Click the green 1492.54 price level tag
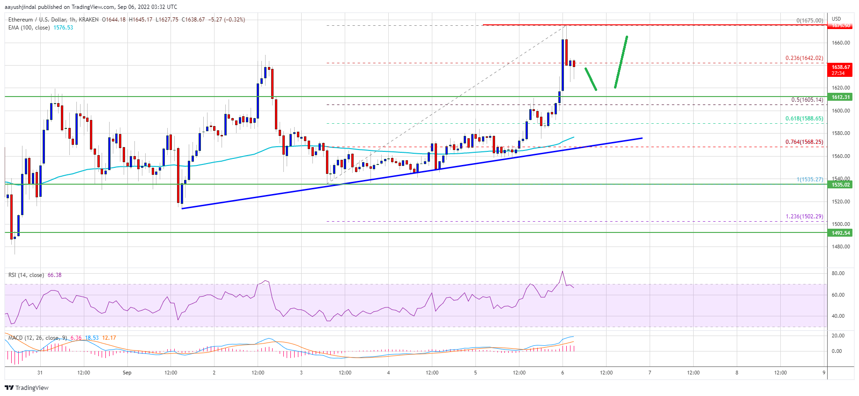 pyautogui.click(x=840, y=233)
